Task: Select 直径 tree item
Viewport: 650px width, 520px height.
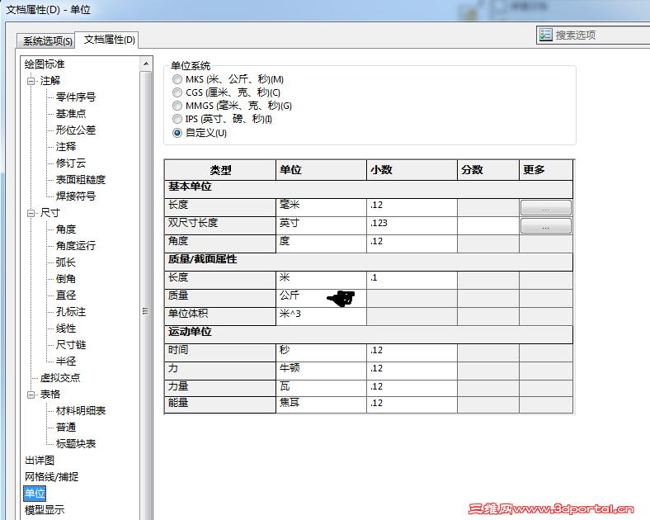Action: pos(66,295)
